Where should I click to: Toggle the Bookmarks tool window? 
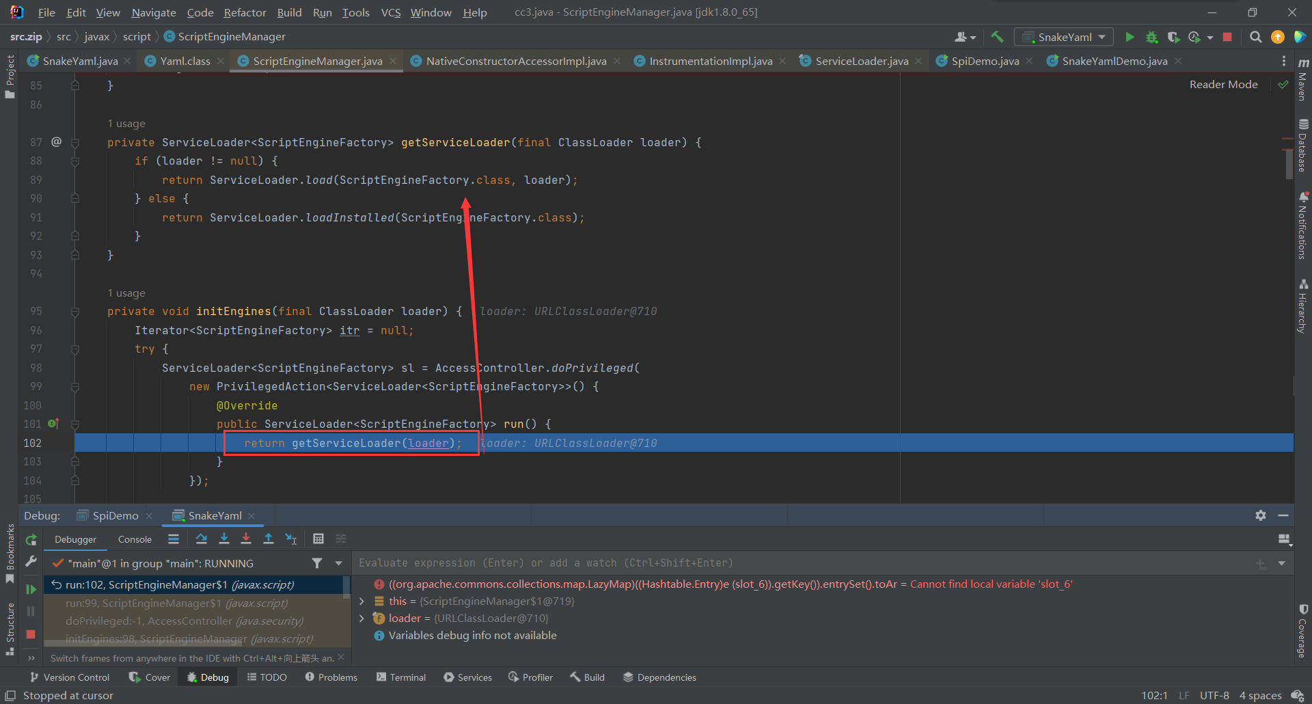10,554
